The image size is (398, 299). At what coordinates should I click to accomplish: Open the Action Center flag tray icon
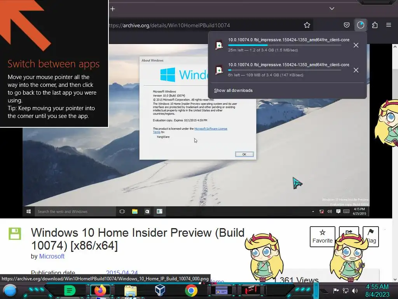coord(336,290)
